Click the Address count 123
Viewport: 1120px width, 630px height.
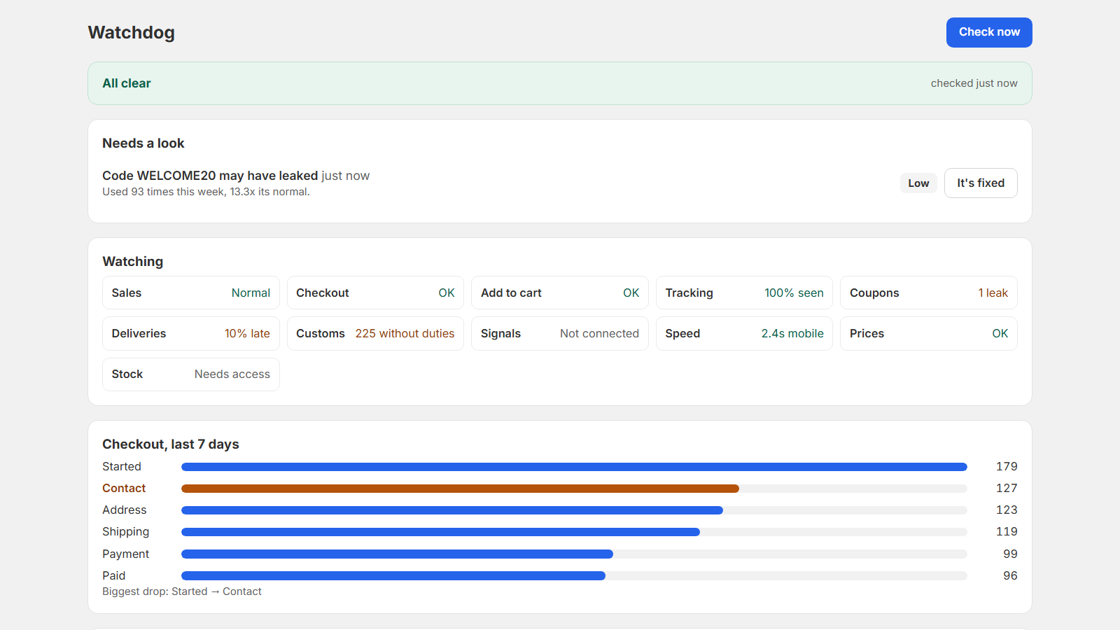pyautogui.click(x=1007, y=510)
